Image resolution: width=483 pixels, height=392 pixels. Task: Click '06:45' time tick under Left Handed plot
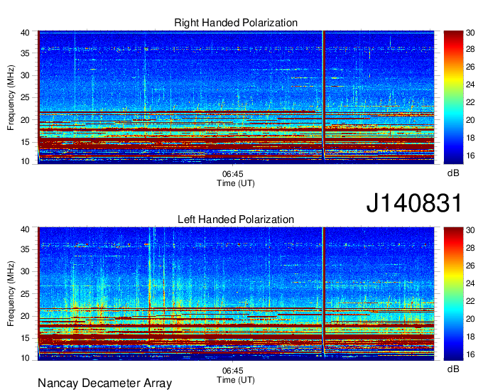pyautogui.click(x=232, y=371)
